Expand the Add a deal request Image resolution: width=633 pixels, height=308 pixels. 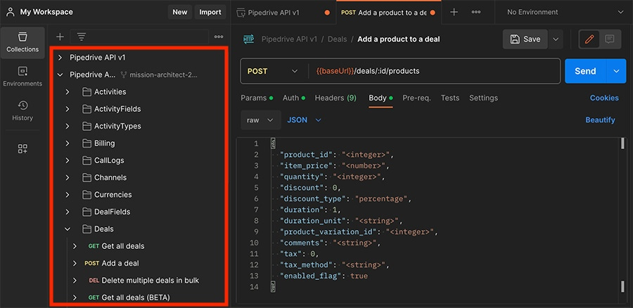click(75, 263)
